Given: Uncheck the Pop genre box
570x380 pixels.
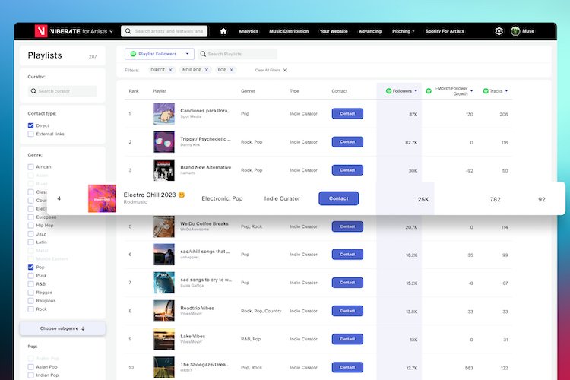Looking at the screenshot, I should tap(30, 268).
